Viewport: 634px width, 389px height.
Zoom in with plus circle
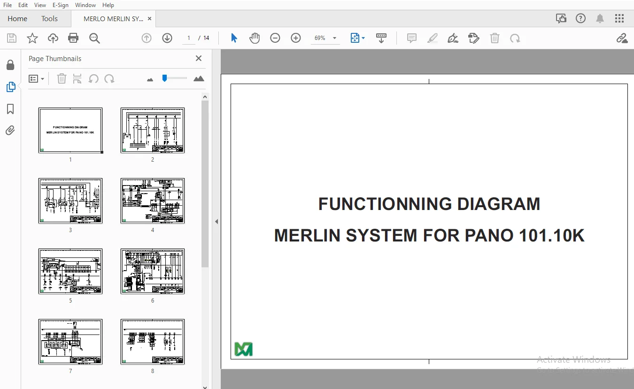tap(296, 38)
